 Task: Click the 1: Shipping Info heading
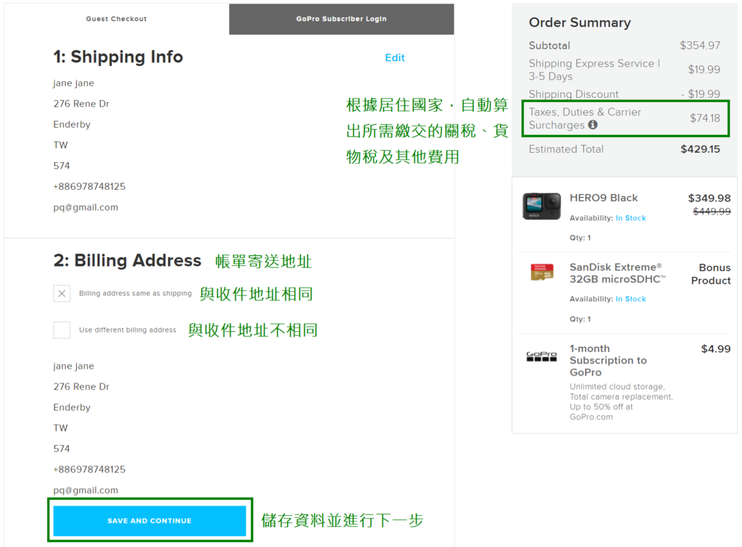coord(118,57)
